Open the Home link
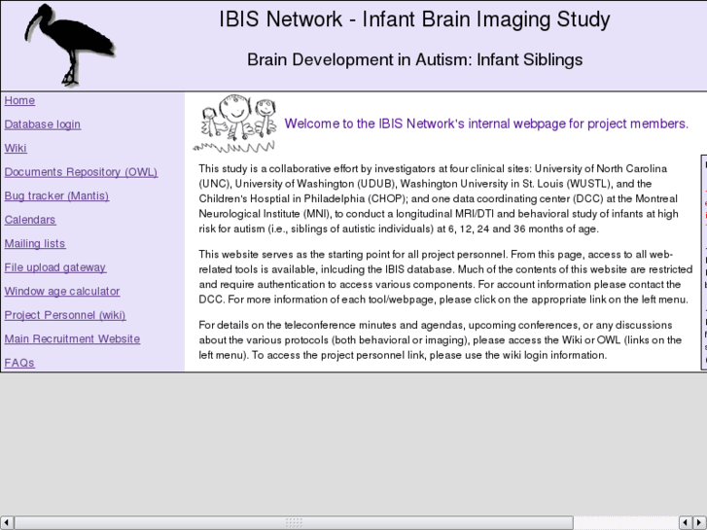707x530 pixels. 19,100
